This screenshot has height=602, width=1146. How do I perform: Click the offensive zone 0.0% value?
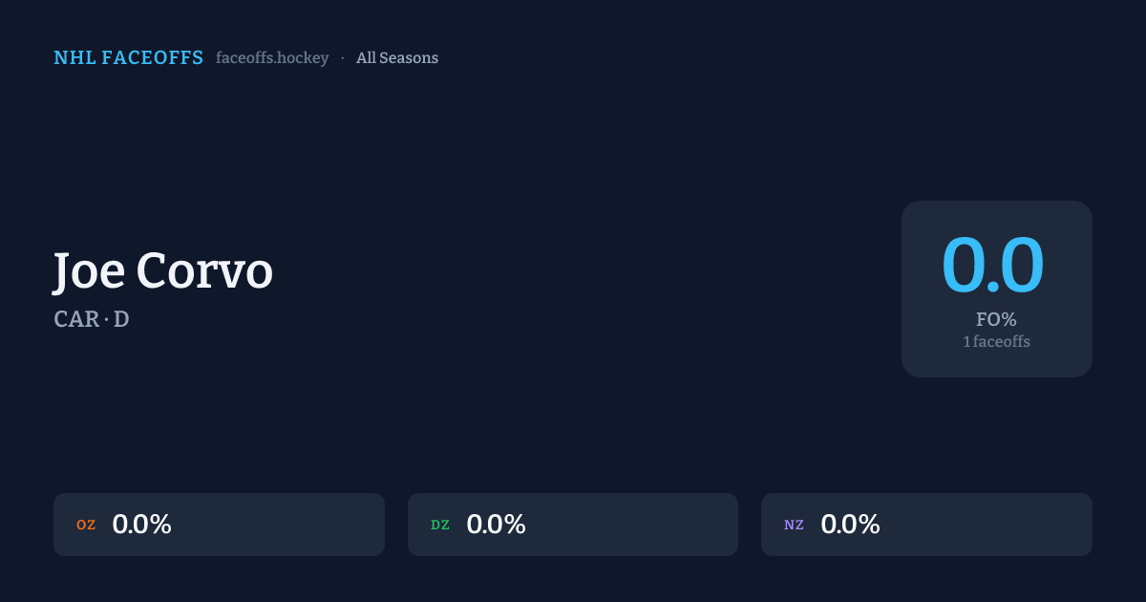pyautogui.click(x=141, y=525)
